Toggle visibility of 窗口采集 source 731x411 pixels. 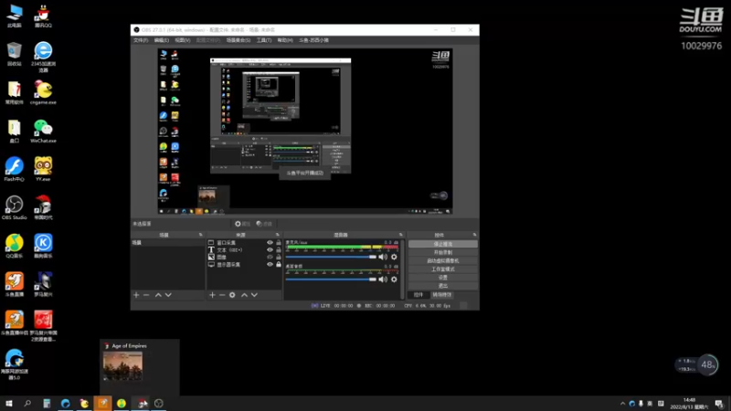point(270,242)
